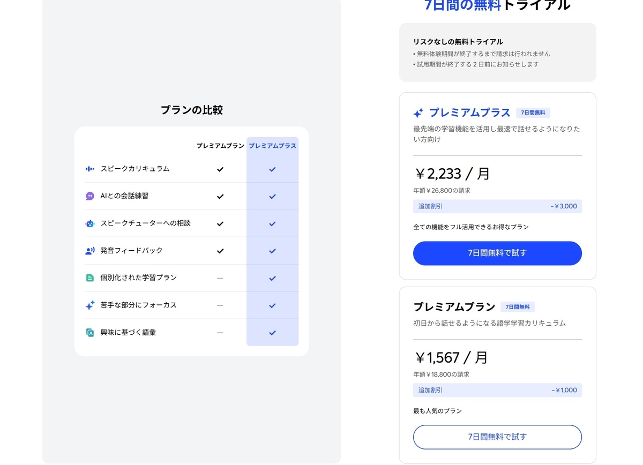Click the 年額￥18,800の請求 text
This screenshot has width=643, height=465.
point(442,374)
